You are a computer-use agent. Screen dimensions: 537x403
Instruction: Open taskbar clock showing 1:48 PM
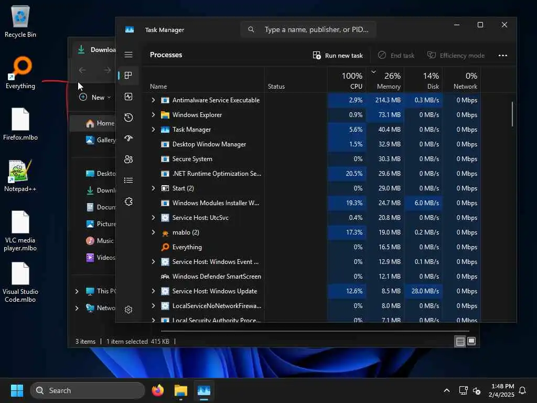click(502, 390)
